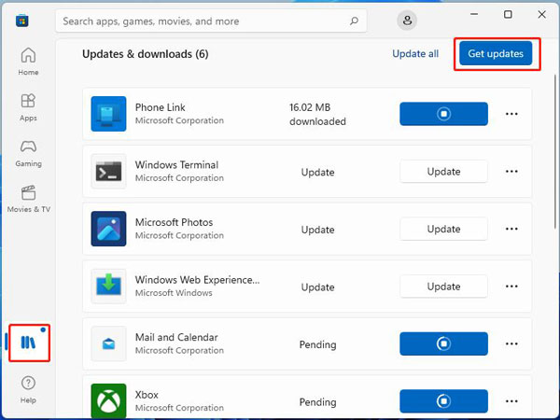Update Windows Web Experience with its button
560x420 pixels.
pyautogui.click(x=443, y=287)
